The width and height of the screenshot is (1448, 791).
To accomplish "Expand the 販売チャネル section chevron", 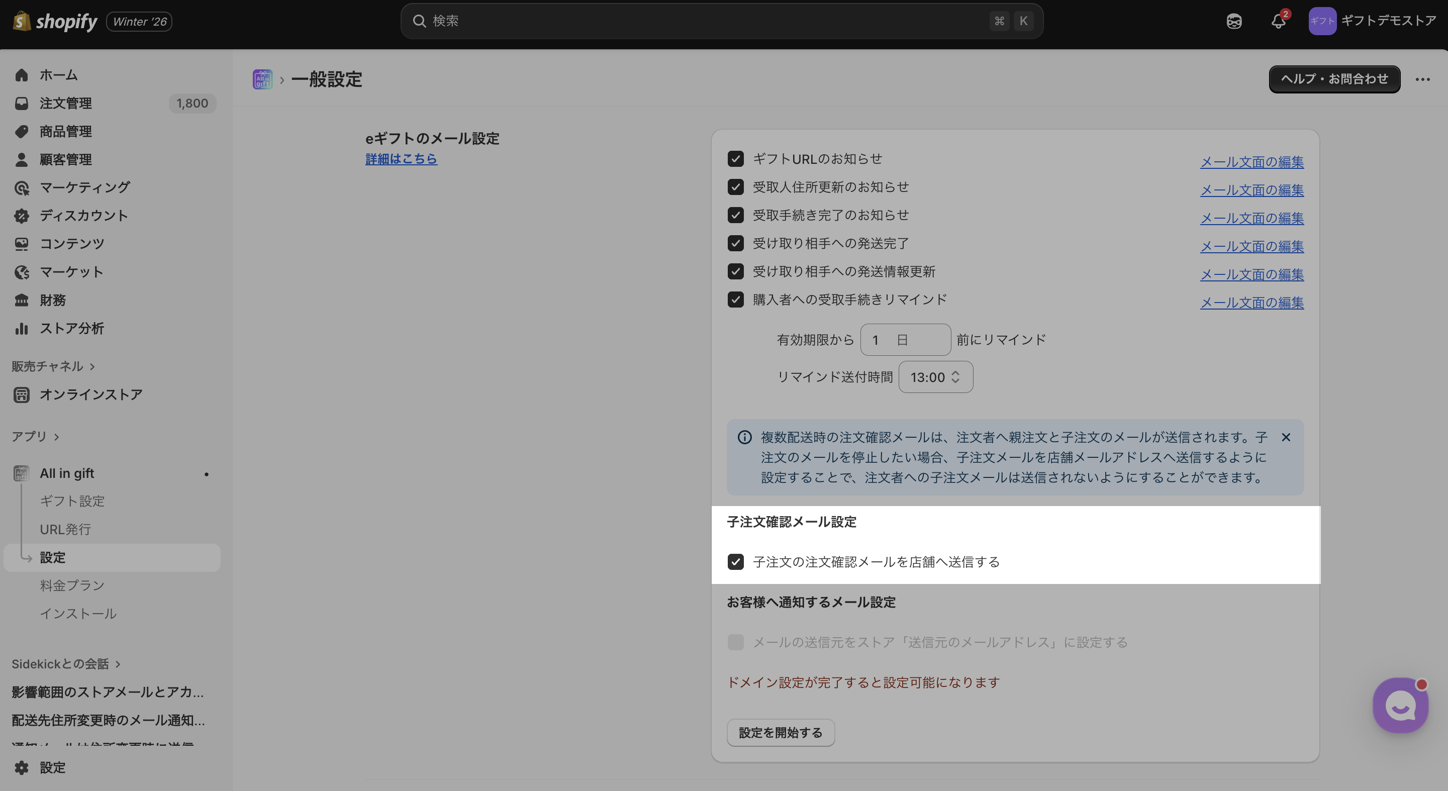I will pyautogui.click(x=92, y=366).
